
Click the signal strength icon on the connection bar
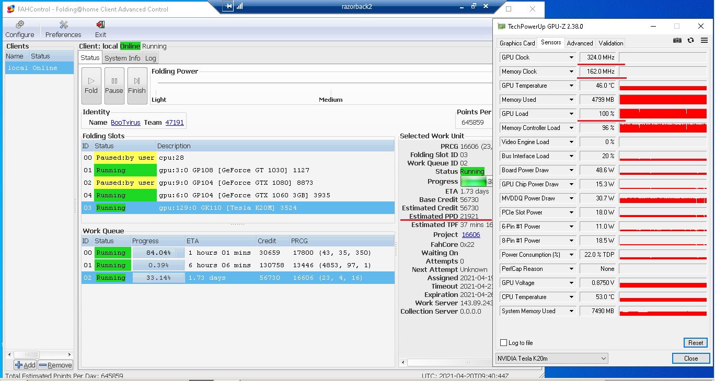[x=240, y=6]
